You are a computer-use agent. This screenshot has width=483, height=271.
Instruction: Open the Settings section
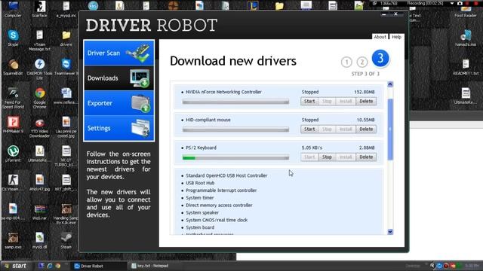click(x=119, y=128)
